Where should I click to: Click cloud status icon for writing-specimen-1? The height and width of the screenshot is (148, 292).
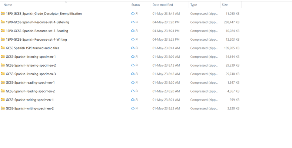[133, 100]
